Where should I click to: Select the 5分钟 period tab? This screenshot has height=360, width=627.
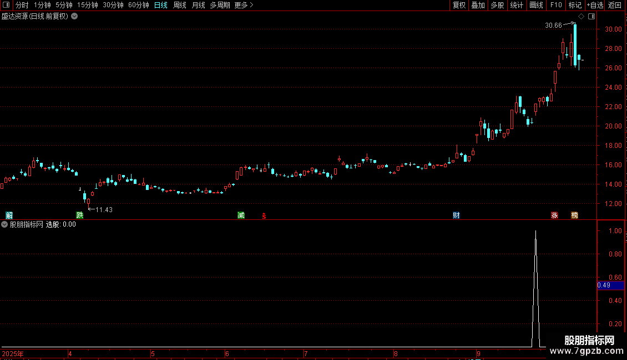64,5
